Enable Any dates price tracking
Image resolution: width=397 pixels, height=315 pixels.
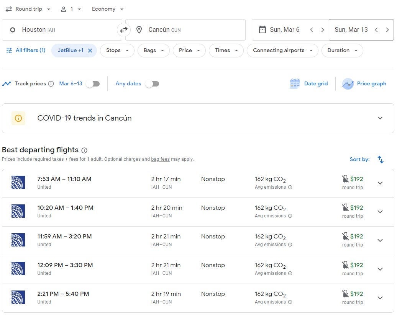152,84
